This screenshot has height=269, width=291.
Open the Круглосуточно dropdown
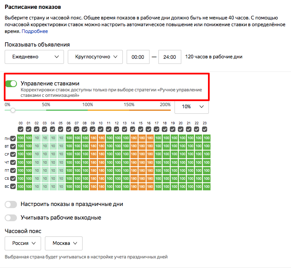pyautogui.click(x=95, y=57)
